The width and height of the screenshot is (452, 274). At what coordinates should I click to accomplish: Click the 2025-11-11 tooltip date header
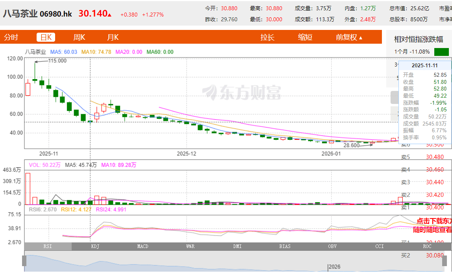(424, 65)
